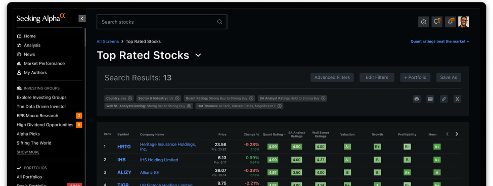The width and height of the screenshot is (493, 186).
Task: Open the HRTG stock symbol link
Action: coord(124,147)
